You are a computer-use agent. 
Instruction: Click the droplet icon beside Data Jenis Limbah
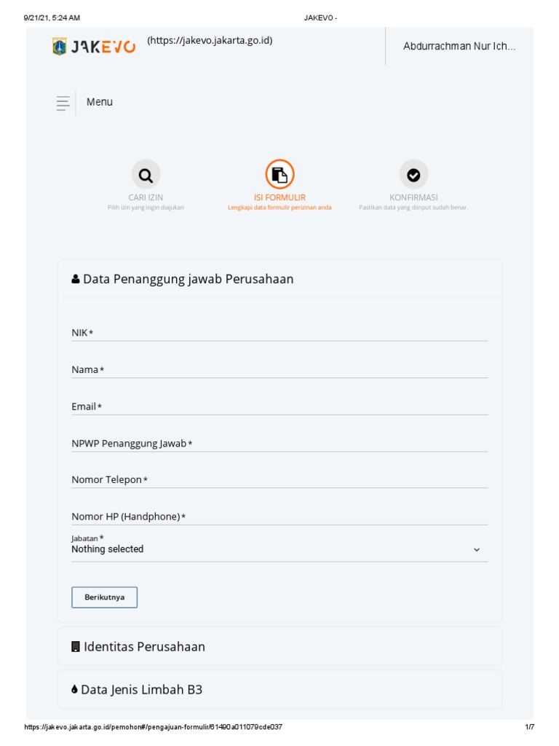click(75, 690)
